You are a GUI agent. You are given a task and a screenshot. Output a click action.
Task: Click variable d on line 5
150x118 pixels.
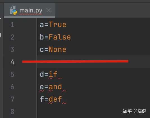tap(42, 74)
